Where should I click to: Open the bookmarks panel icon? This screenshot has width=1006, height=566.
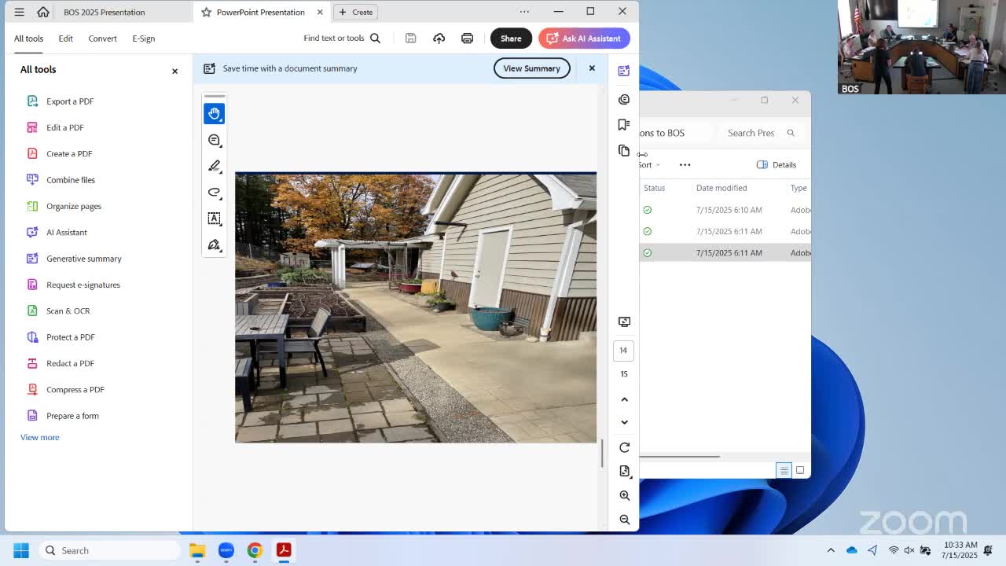coord(624,125)
